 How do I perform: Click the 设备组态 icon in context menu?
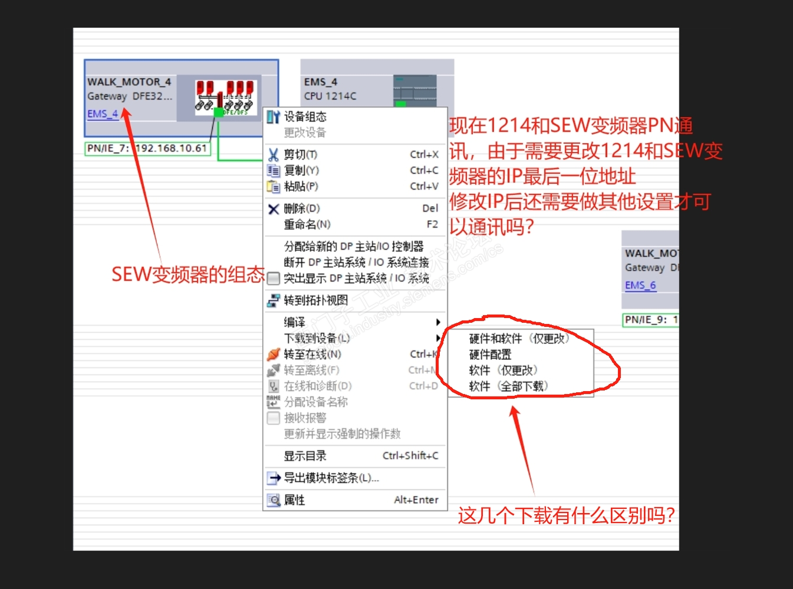[x=273, y=117]
